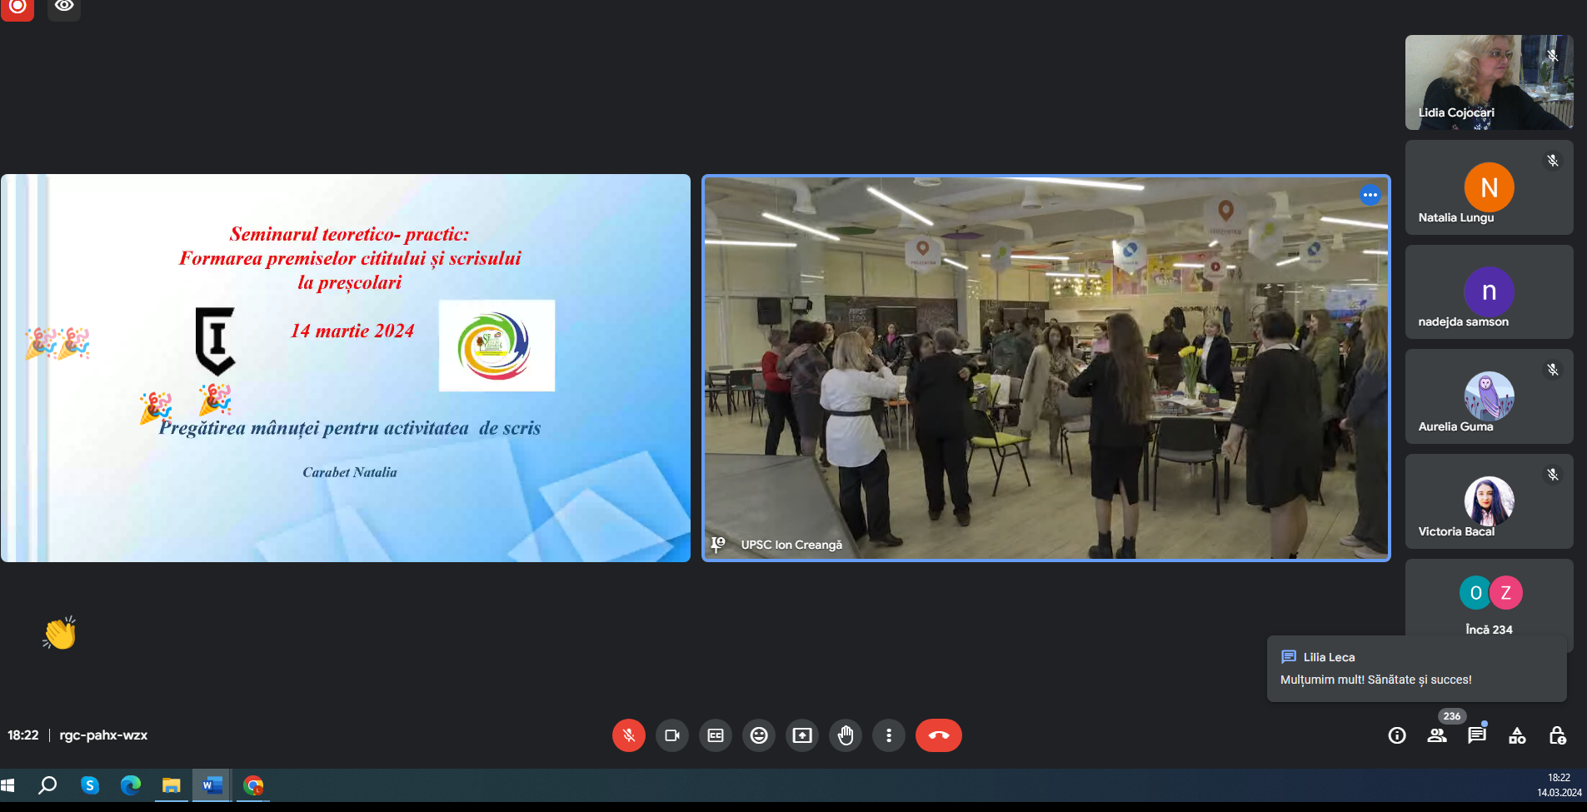Click the Present now screen-share icon
1587x812 pixels.
[x=801, y=735]
